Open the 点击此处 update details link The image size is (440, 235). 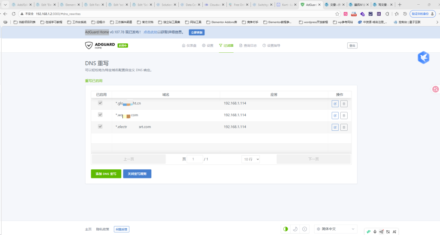(x=150, y=32)
